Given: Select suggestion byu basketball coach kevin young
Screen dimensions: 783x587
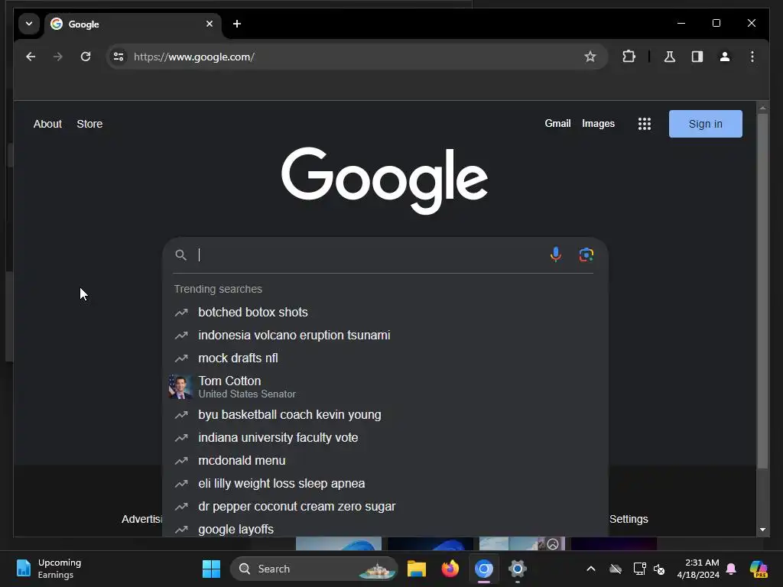Looking at the screenshot, I should (385, 415).
